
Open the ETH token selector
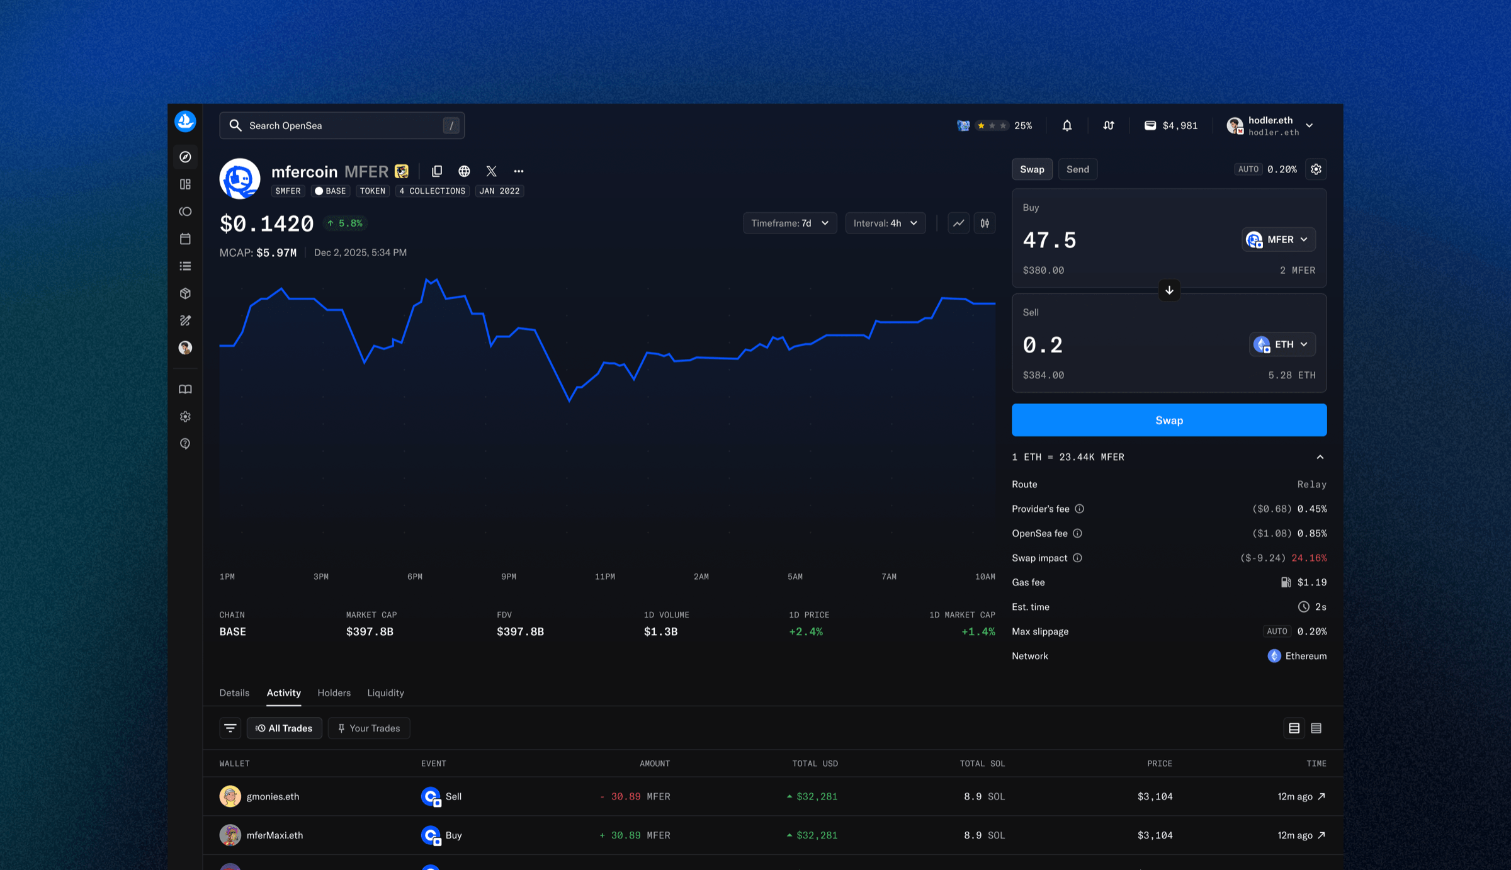click(1282, 344)
